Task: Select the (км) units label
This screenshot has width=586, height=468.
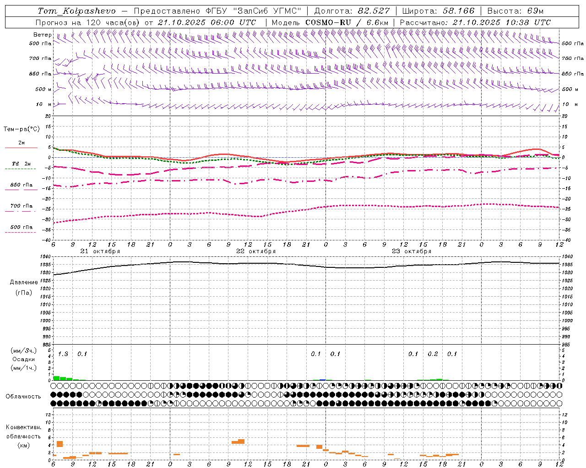Action: point(24,445)
